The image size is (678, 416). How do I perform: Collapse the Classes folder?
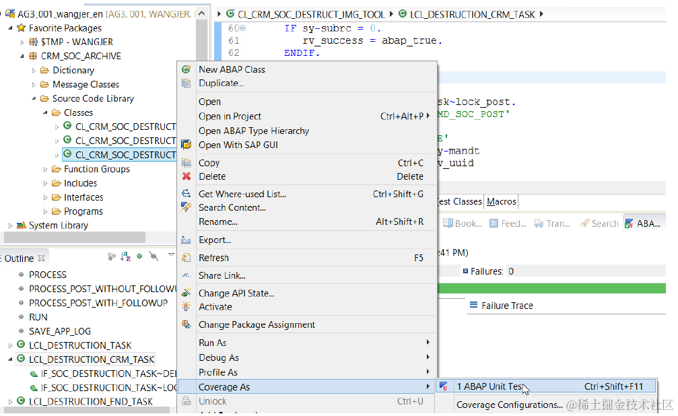click(x=45, y=112)
